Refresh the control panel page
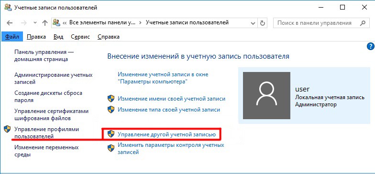 (x=263, y=23)
